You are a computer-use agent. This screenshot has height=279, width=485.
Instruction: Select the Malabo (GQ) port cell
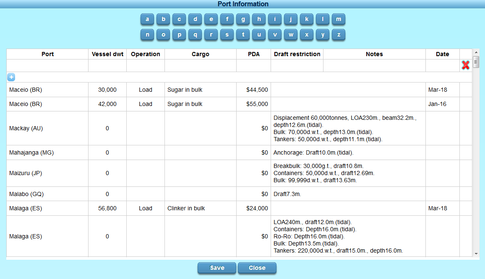47,194
